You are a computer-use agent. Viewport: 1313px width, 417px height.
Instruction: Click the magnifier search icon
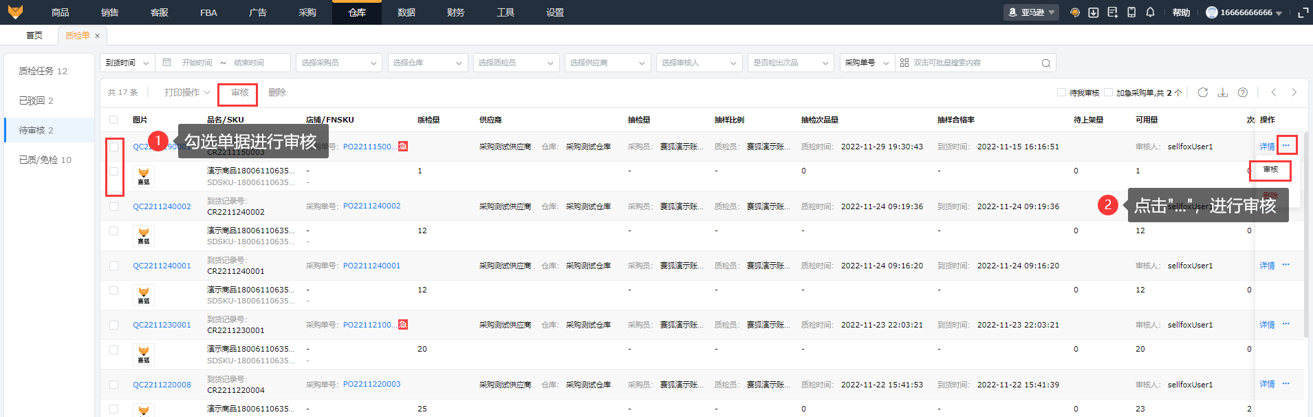[1046, 63]
